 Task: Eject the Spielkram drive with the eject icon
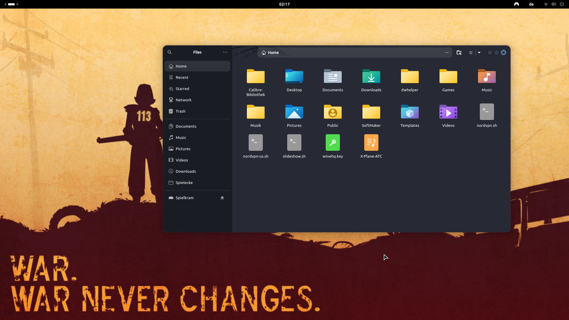click(x=222, y=198)
